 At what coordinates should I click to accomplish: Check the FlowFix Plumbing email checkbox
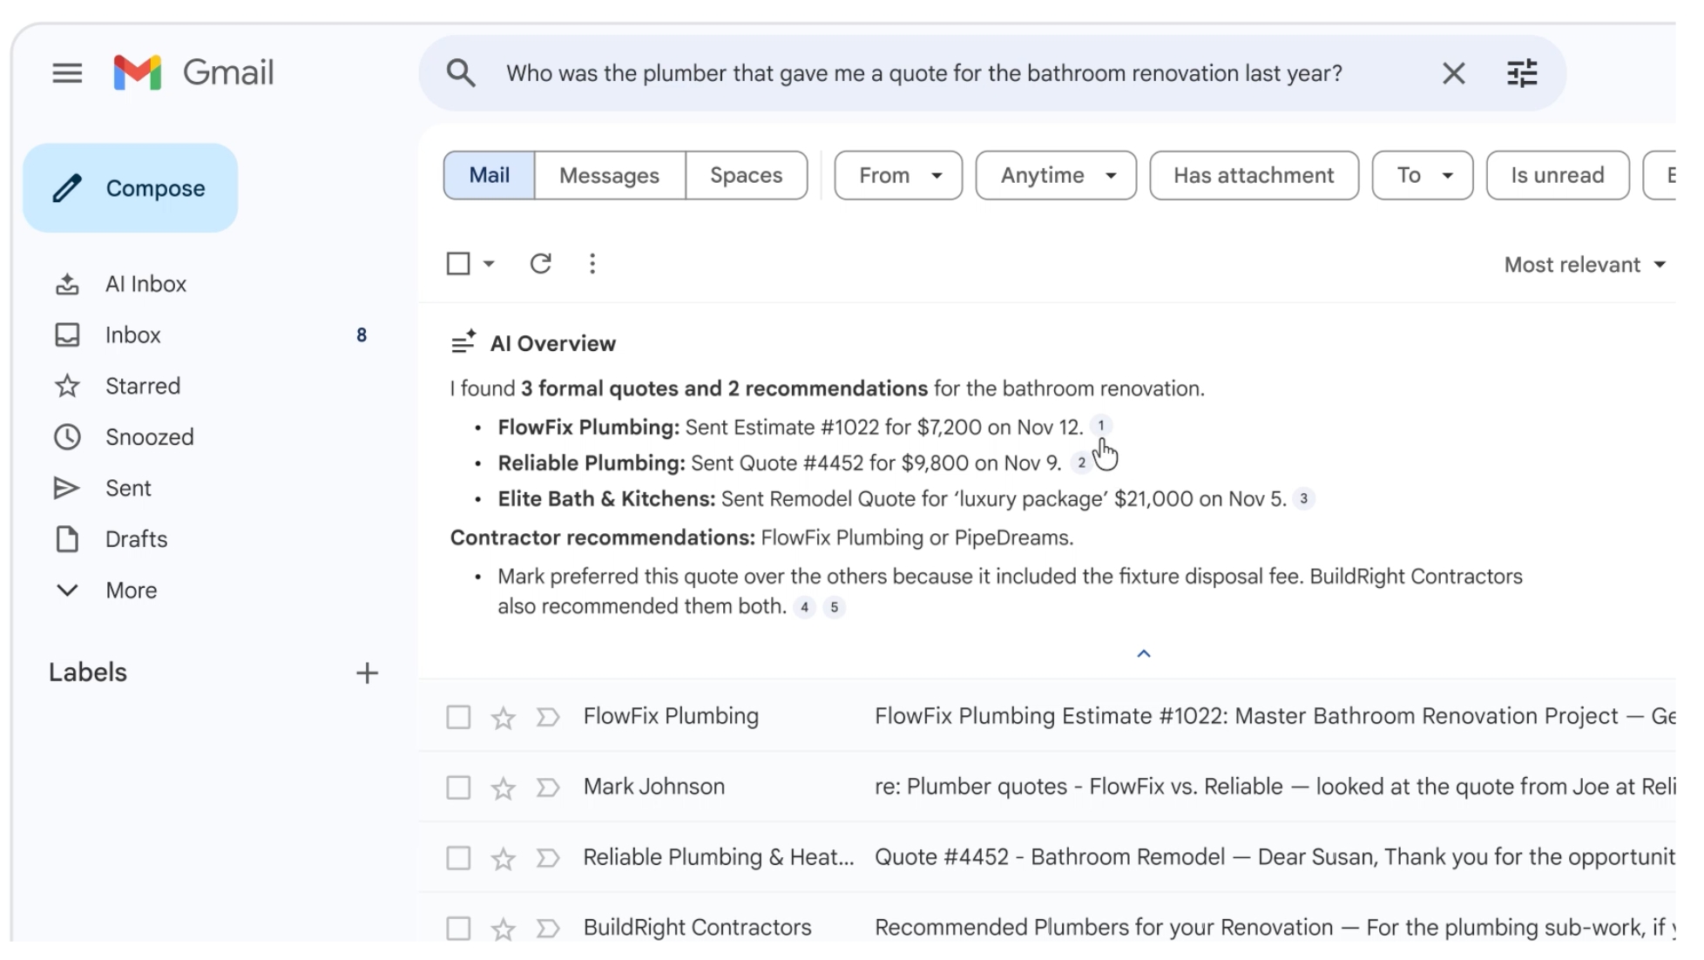point(458,717)
